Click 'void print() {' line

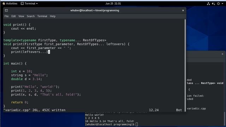click(17, 25)
